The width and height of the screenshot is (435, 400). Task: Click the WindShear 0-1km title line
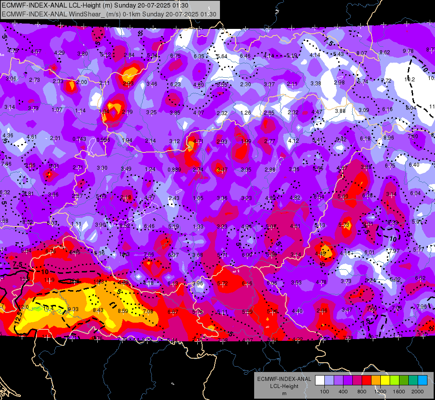pos(109,14)
